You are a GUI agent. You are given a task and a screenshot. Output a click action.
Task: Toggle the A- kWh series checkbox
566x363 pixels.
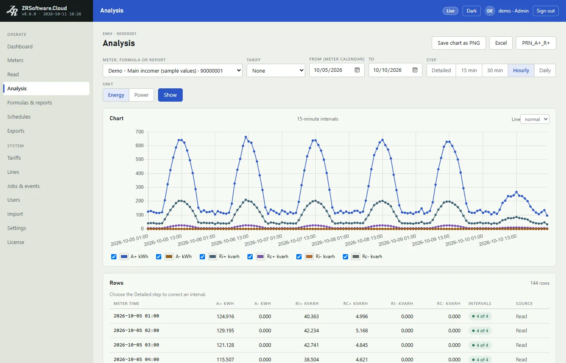159,257
